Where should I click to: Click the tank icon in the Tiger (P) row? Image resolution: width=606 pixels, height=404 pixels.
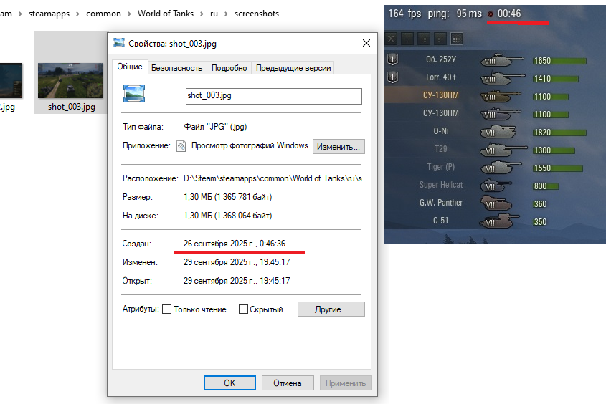pos(501,168)
